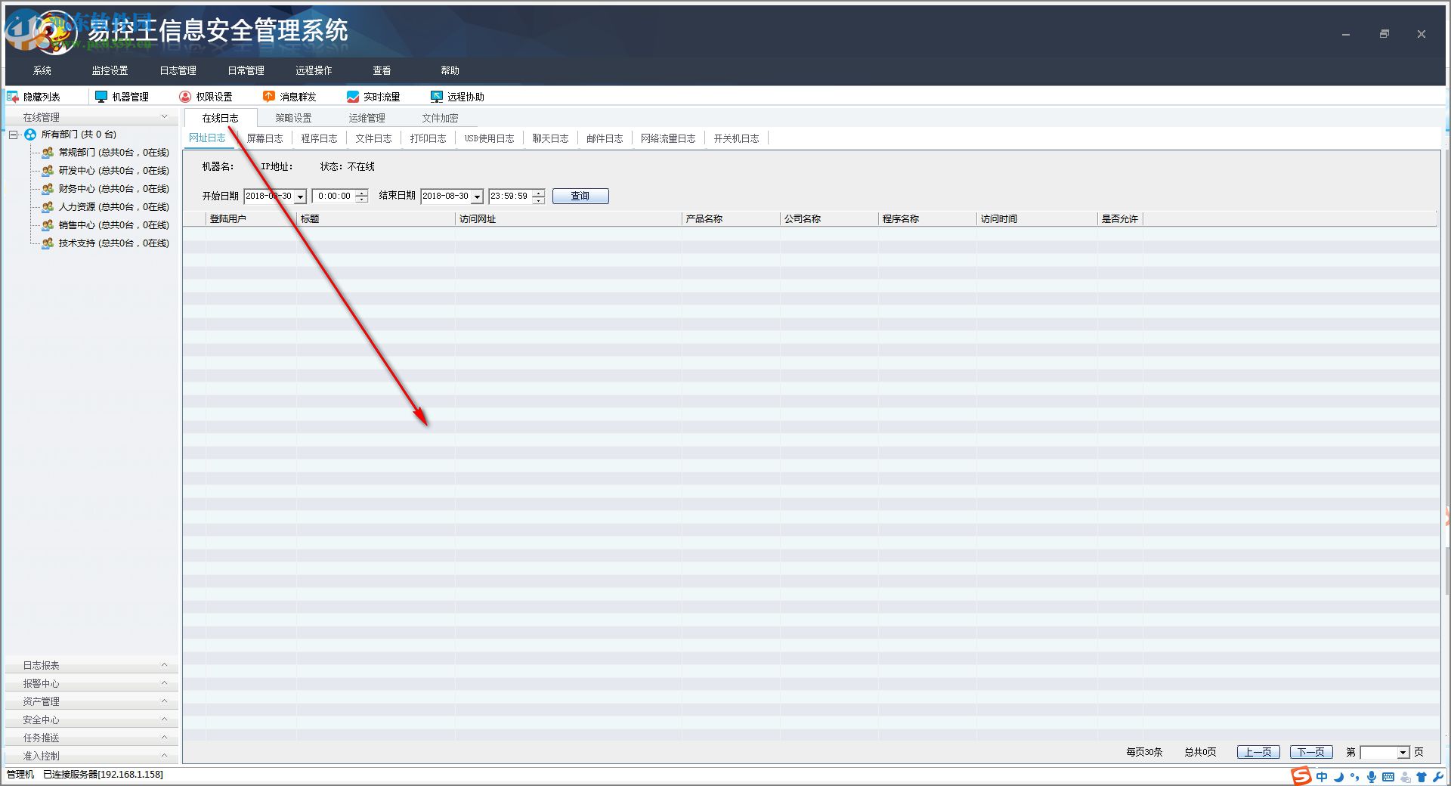Go to previous page with 上一页

(1258, 752)
